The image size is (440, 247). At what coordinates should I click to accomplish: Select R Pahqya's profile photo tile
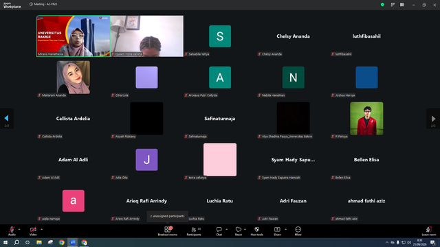tap(366, 119)
